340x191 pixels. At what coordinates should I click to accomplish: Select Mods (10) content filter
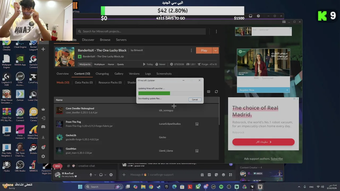click(63, 83)
